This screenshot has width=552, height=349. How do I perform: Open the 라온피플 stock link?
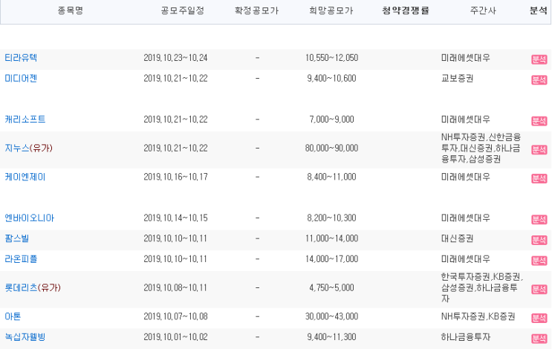click(x=21, y=259)
